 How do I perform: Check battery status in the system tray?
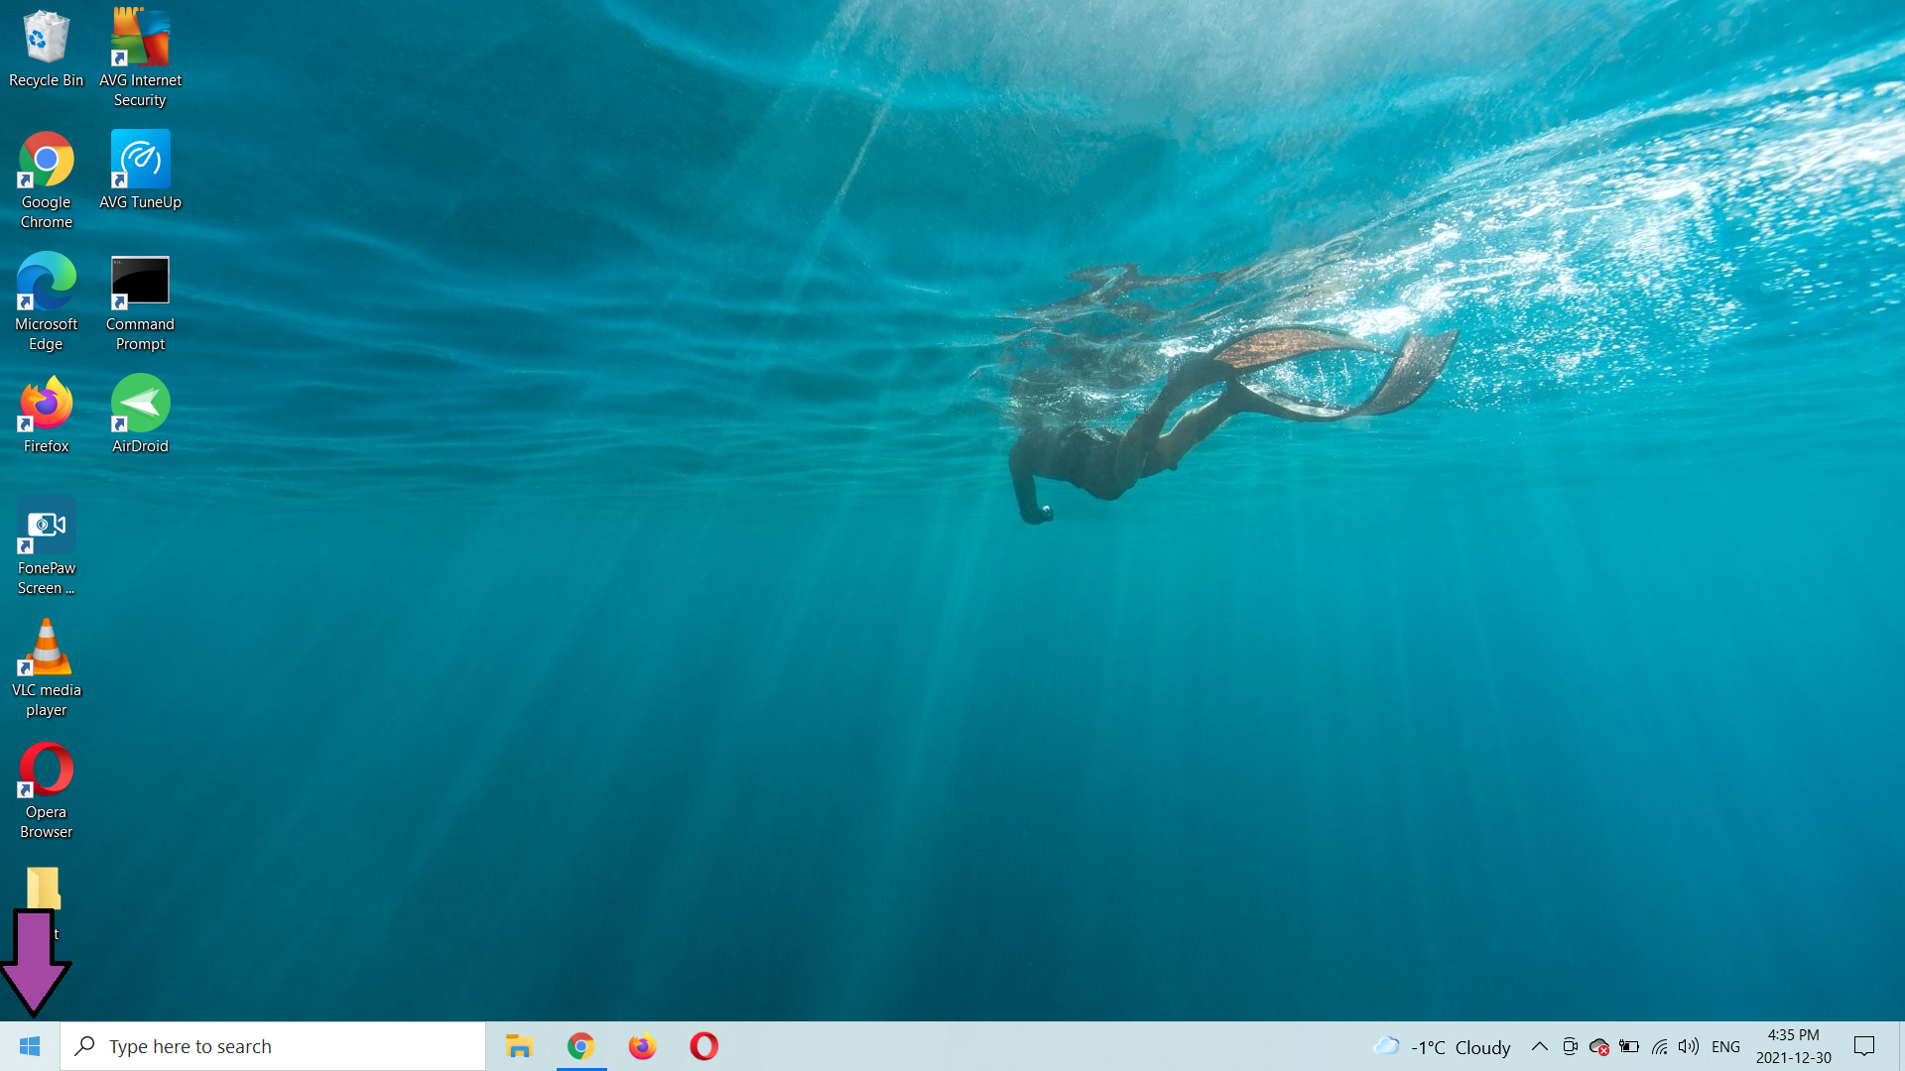[1629, 1046]
